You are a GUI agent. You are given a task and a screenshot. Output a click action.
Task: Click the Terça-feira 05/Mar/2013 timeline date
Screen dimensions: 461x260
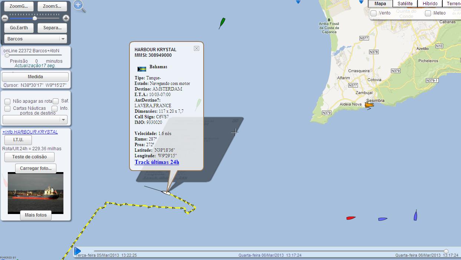click(106, 255)
